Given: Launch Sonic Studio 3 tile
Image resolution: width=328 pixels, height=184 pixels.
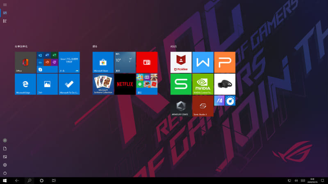Looking at the screenshot, I should pos(203,106).
